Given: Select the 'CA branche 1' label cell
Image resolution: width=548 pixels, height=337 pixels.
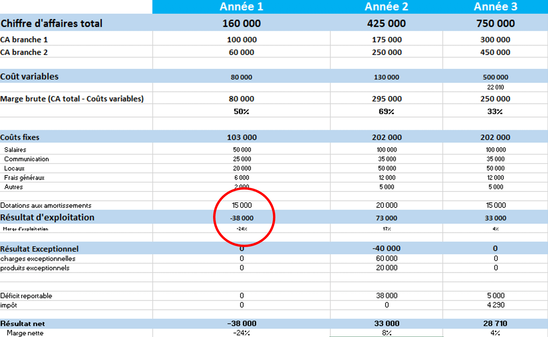Looking at the screenshot, I should 24,39.
